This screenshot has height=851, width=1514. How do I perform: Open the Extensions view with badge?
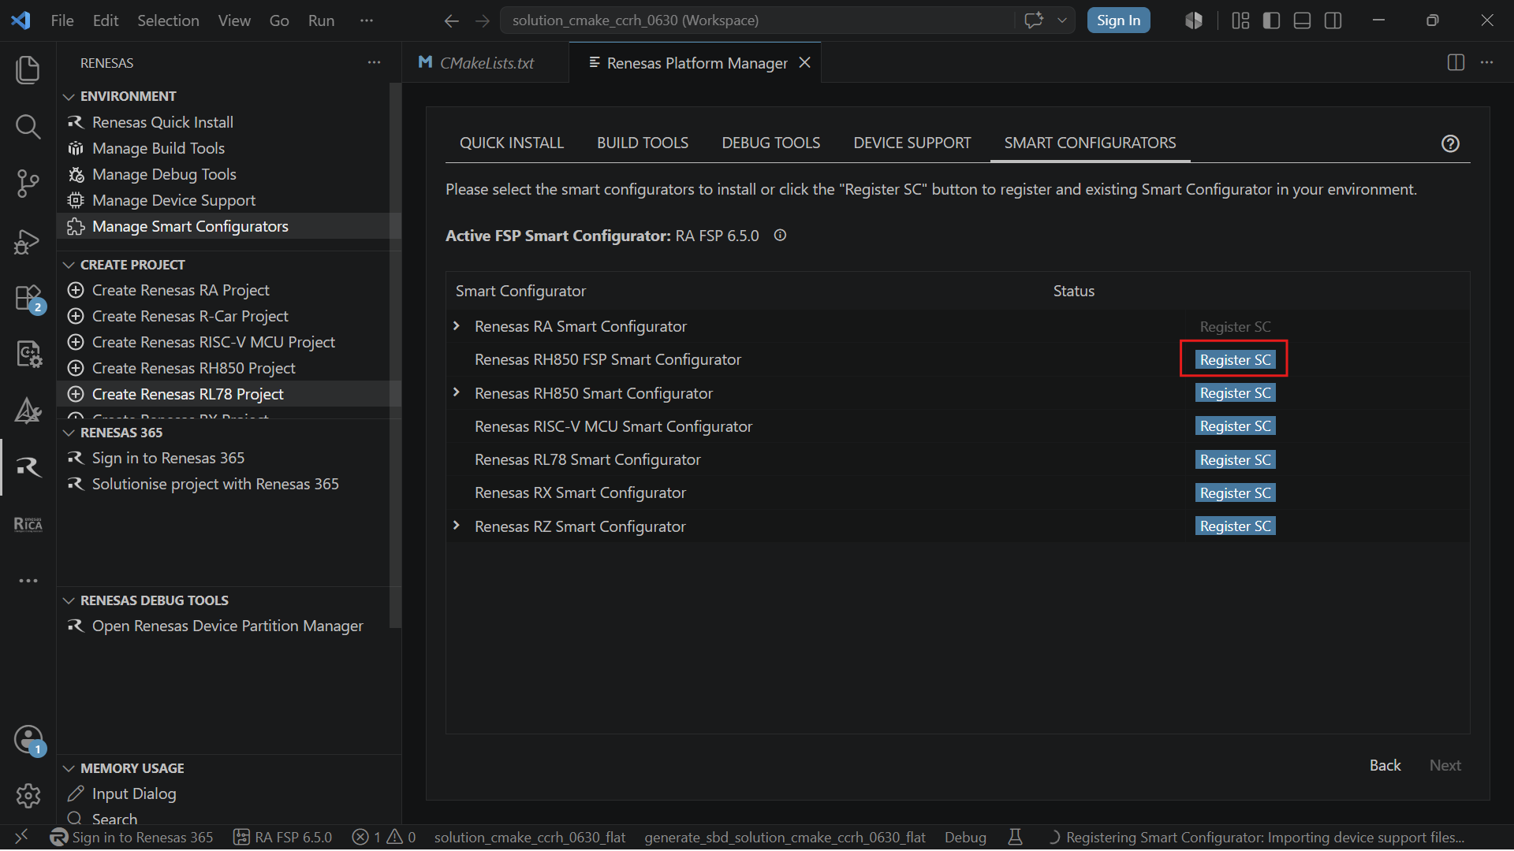pyautogui.click(x=28, y=299)
